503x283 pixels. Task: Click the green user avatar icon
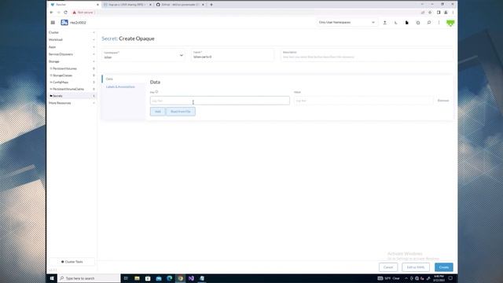[450, 23]
